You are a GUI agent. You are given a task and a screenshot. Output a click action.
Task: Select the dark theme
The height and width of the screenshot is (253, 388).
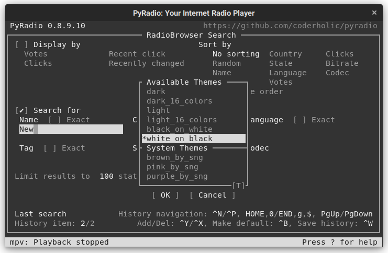[x=156, y=91]
